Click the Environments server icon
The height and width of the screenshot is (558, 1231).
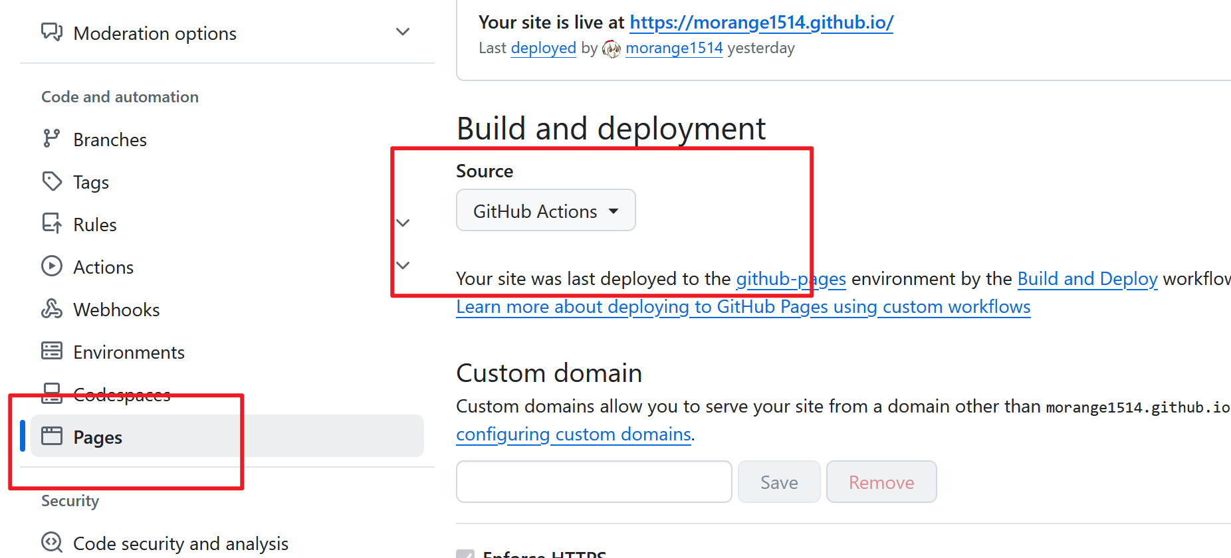point(52,351)
